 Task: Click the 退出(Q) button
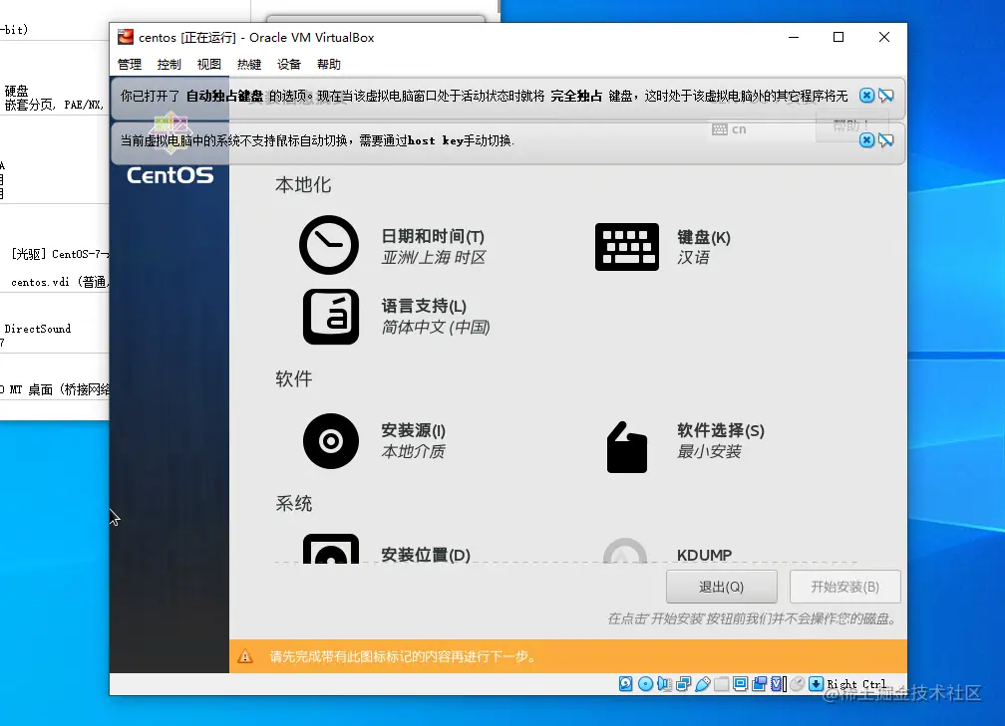pyautogui.click(x=722, y=588)
